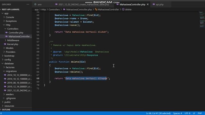Change indentation via Spaces: 4
The height and width of the screenshot is (115, 205).
pos(177,113)
